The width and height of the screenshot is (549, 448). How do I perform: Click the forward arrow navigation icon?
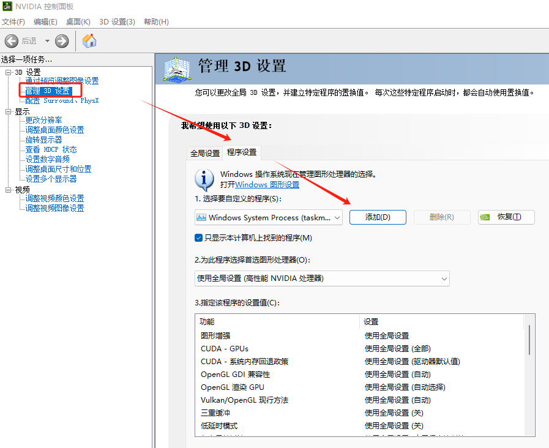point(62,41)
